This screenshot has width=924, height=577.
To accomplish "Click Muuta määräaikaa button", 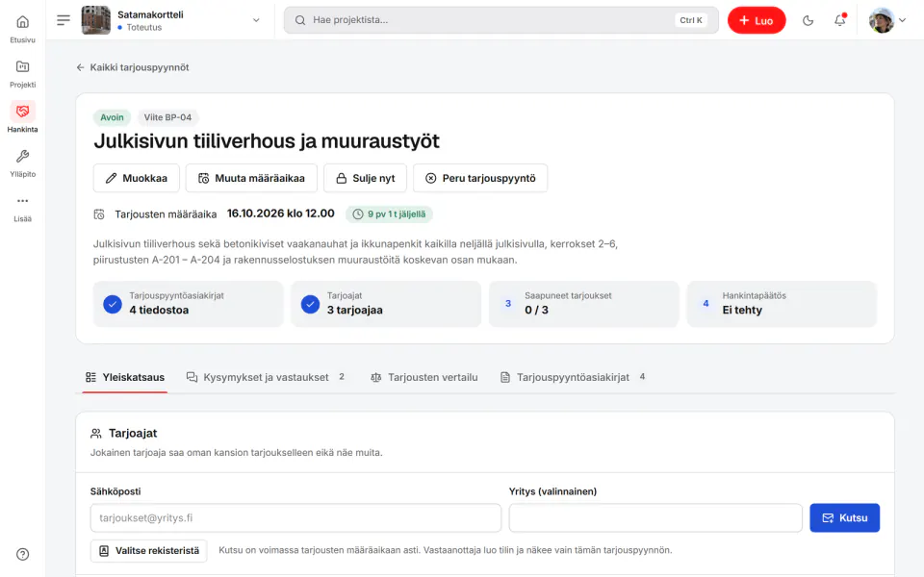I will 251,178.
